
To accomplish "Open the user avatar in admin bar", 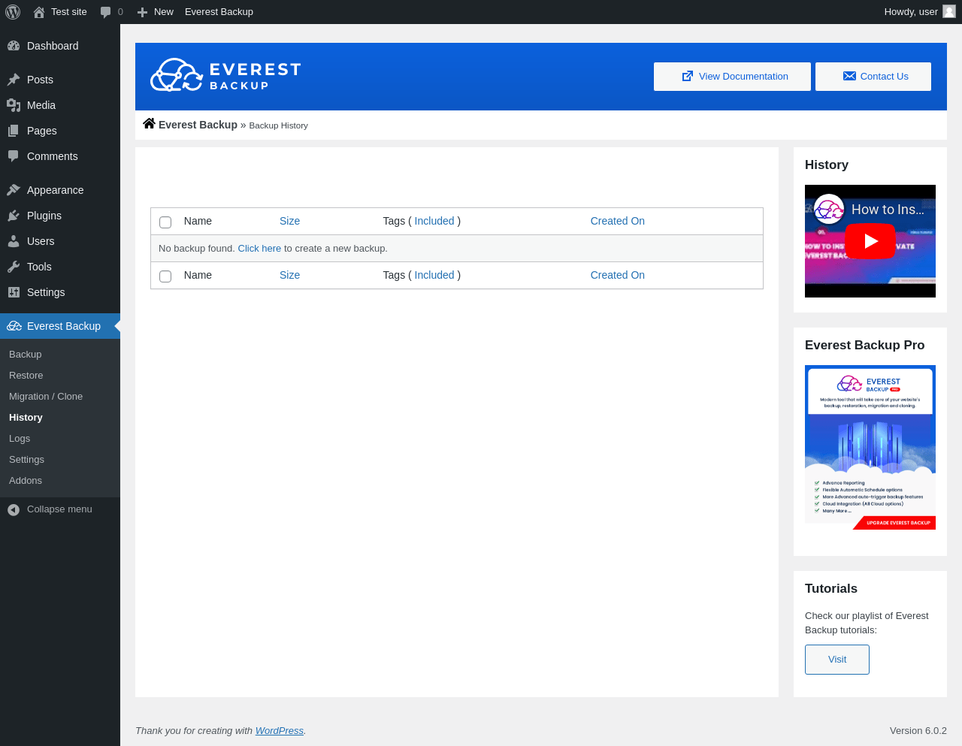I will point(949,11).
